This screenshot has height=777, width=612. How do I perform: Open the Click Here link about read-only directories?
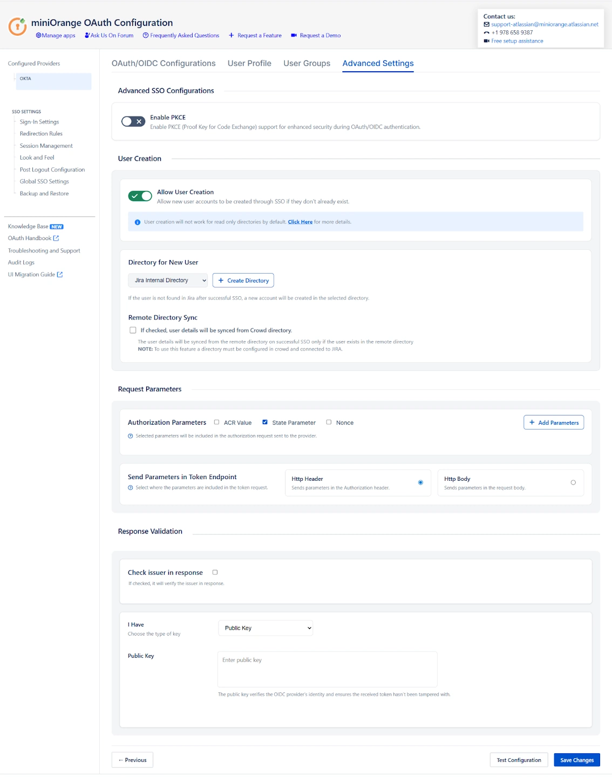[300, 222]
